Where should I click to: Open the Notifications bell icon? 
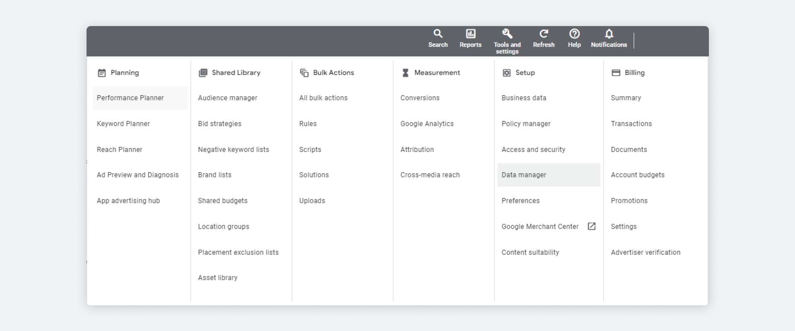pyautogui.click(x=609, y=34)
